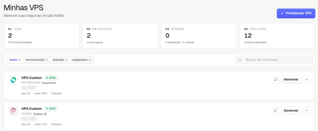Image resolution: width=318 pixels, height=131 pixels.
Task: Click the VCPU TOTAL stats card
Action: (277, 36)
